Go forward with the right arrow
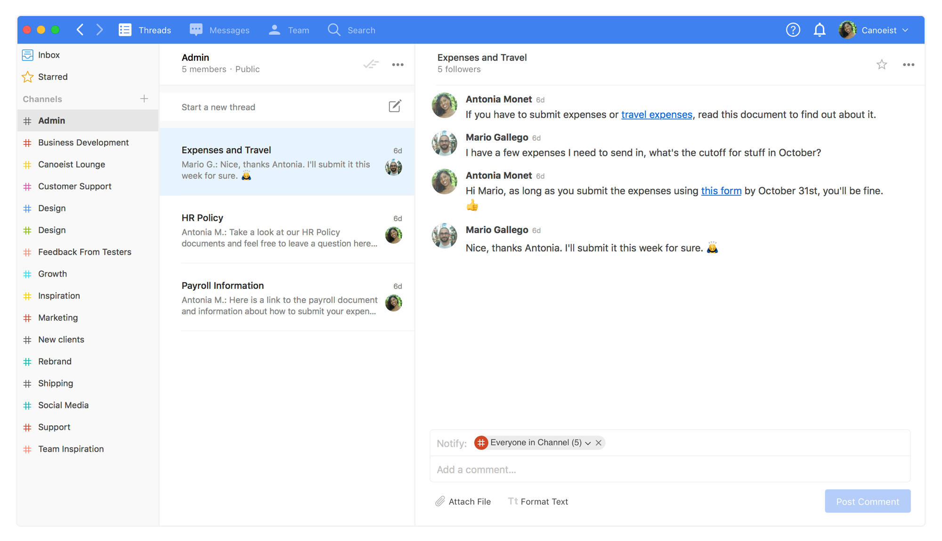Image resolution: width=942 pixels, height=541 pixels. click(x=99, y=30)
